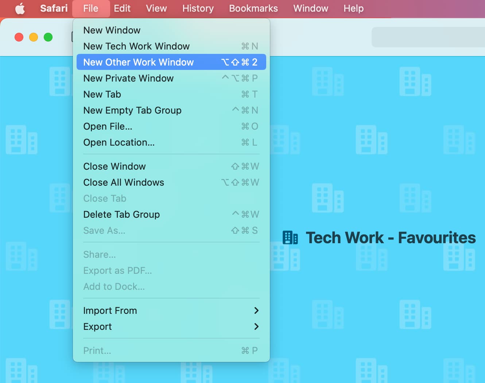Click Tech Work - Favourites heading

[x=390, y=238]
